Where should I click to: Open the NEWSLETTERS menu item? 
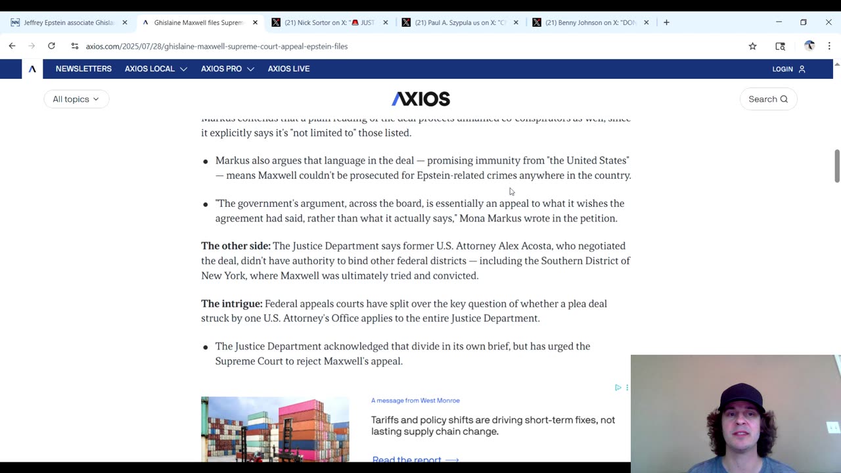pyautogui.click(x=83, y=69)
